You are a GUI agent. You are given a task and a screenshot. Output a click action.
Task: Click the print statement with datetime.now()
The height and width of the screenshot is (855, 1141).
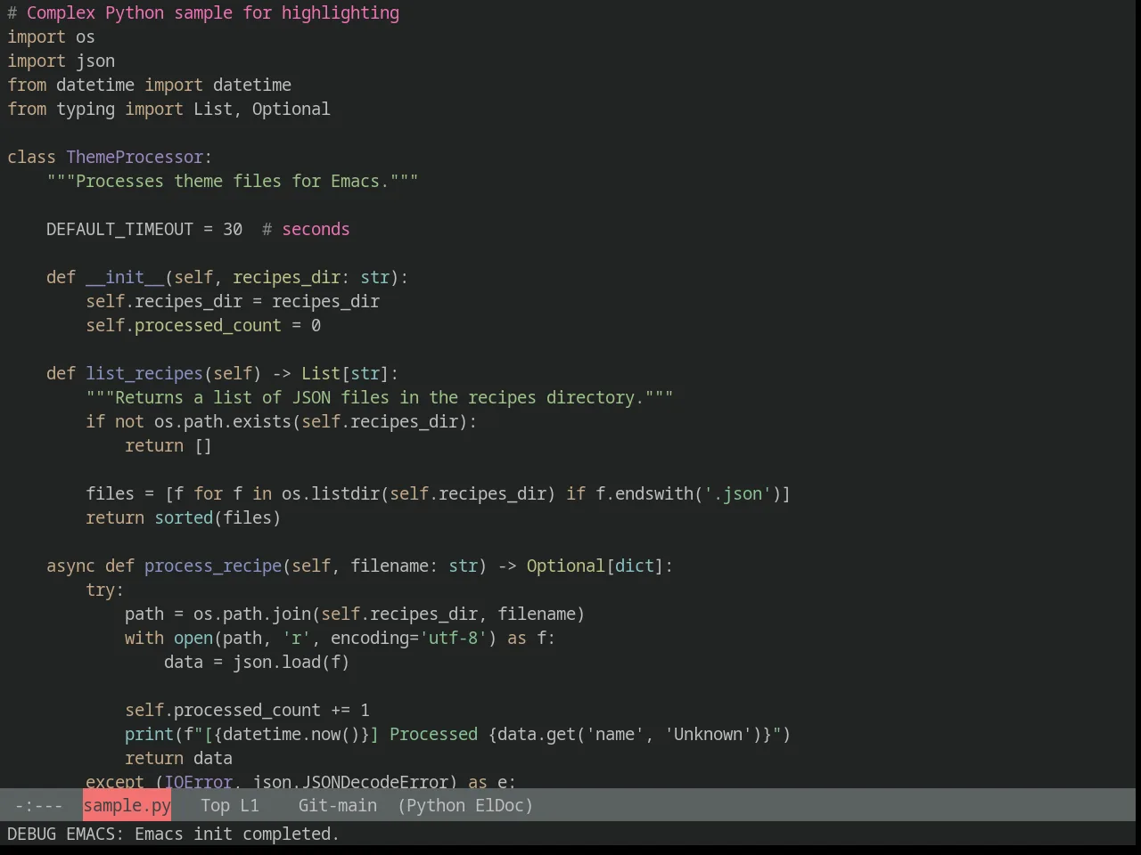[458, 734]
